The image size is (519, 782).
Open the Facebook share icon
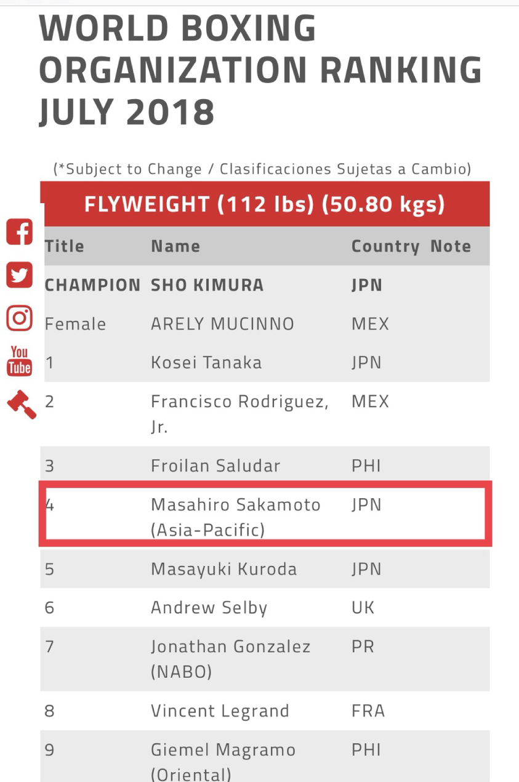pyautogui.click(x=19, y=233)
